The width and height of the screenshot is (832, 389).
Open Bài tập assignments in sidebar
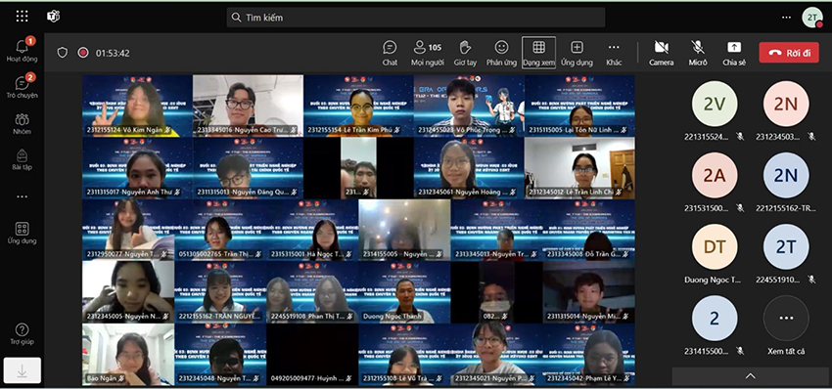pos(22,159)
